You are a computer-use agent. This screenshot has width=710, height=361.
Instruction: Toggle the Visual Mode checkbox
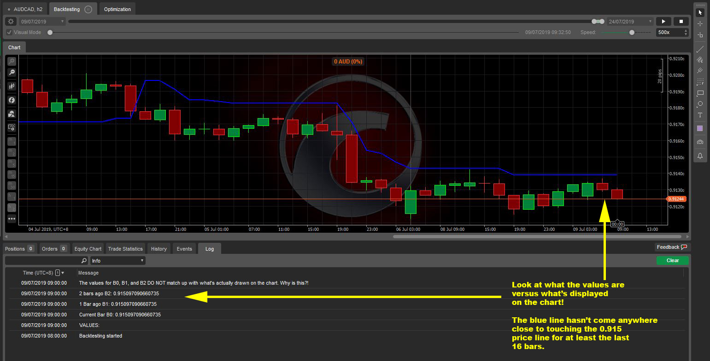[9, 33]
